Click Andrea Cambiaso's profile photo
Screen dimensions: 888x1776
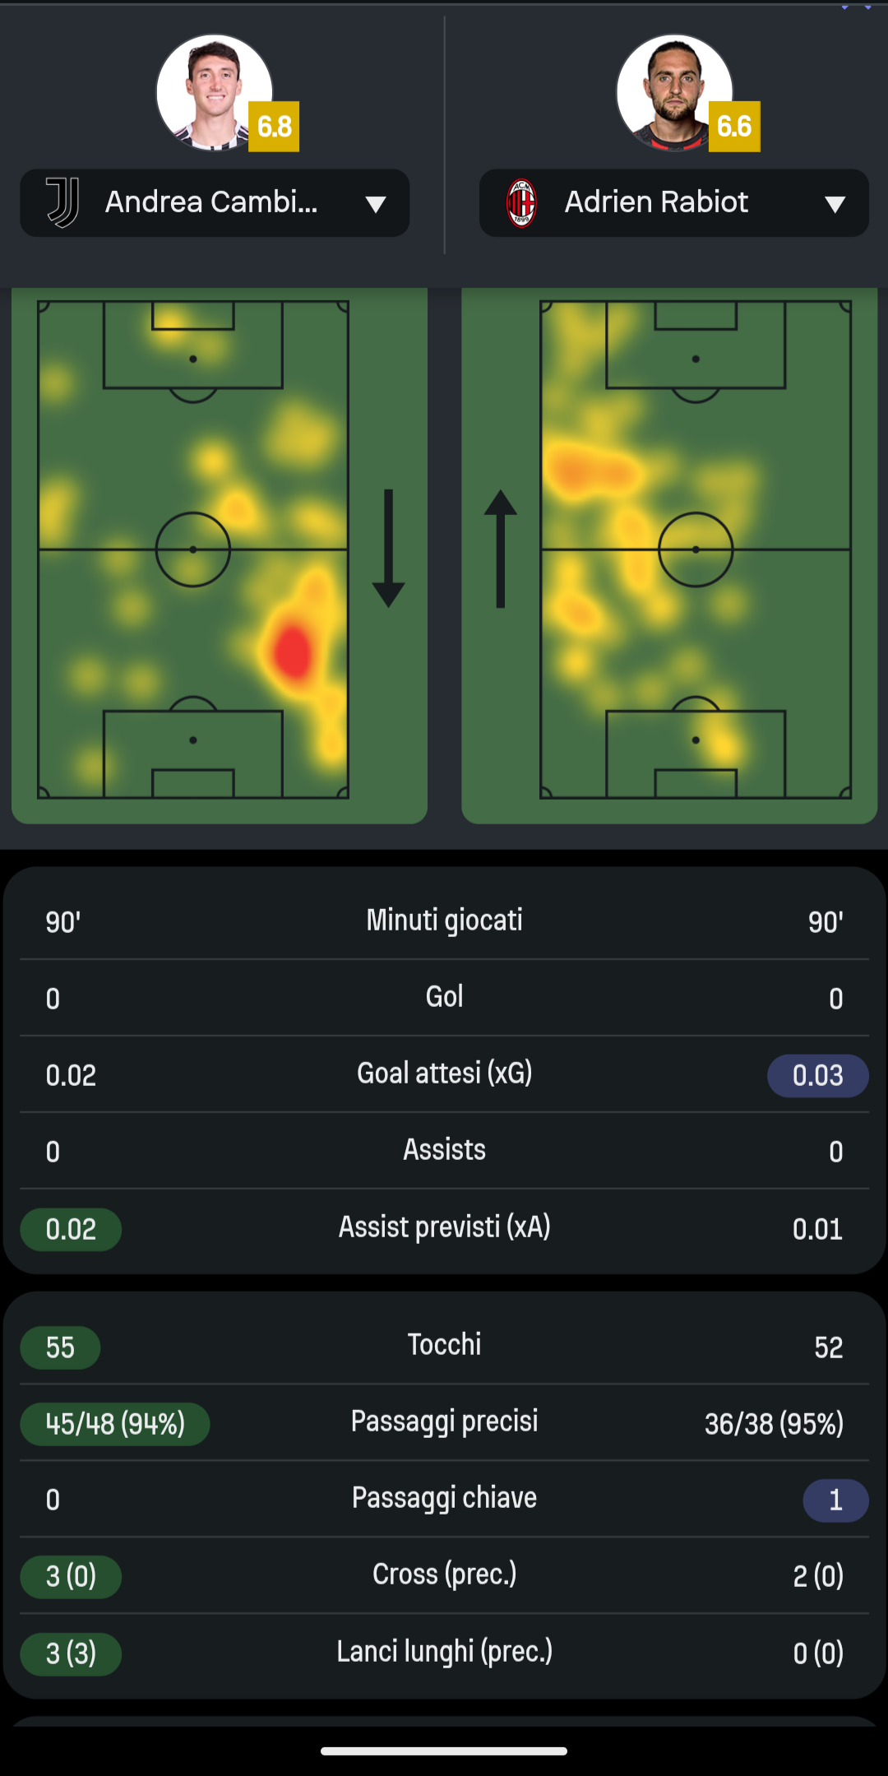(214, 92)
